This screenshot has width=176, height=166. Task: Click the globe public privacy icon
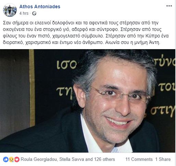pos(34,13)
